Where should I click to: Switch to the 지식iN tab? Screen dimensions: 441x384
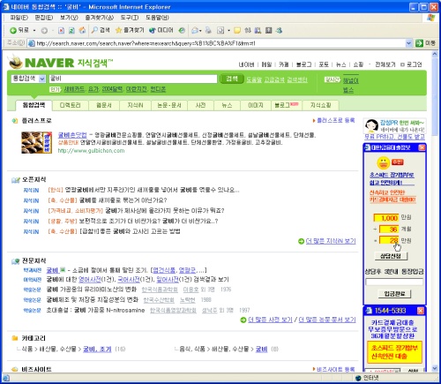point(135,105)
